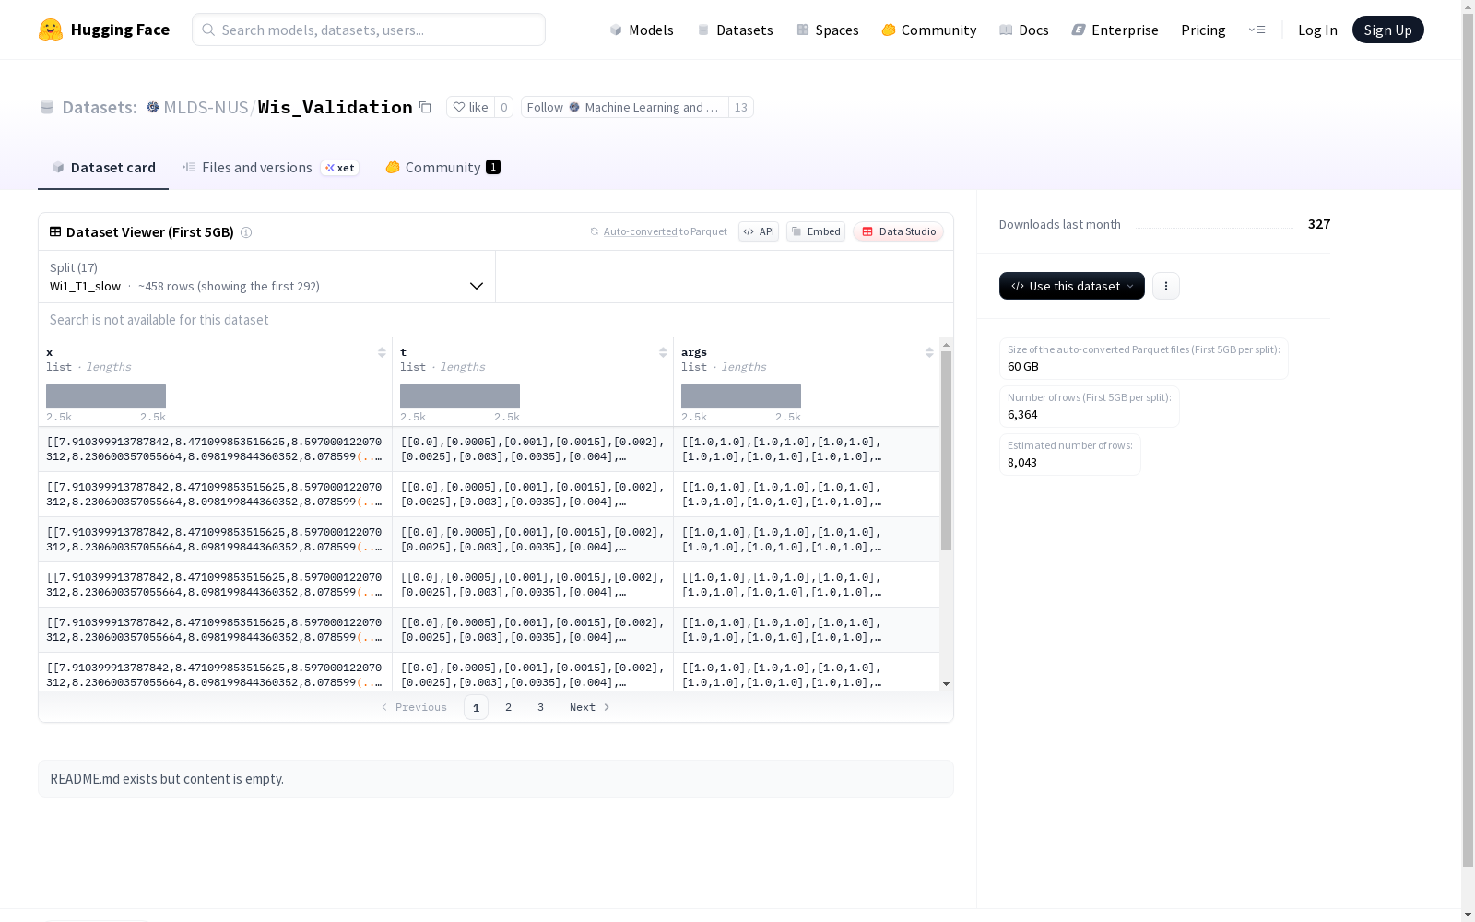Click the Downloads last month value 327
1475x922 pixels.
pyautogui.click(x=1319, y=224)
